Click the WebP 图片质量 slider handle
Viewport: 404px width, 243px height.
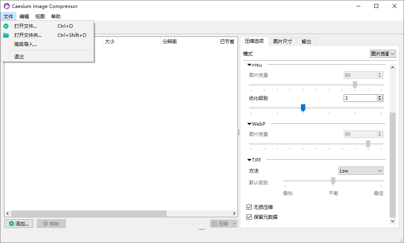368,144
